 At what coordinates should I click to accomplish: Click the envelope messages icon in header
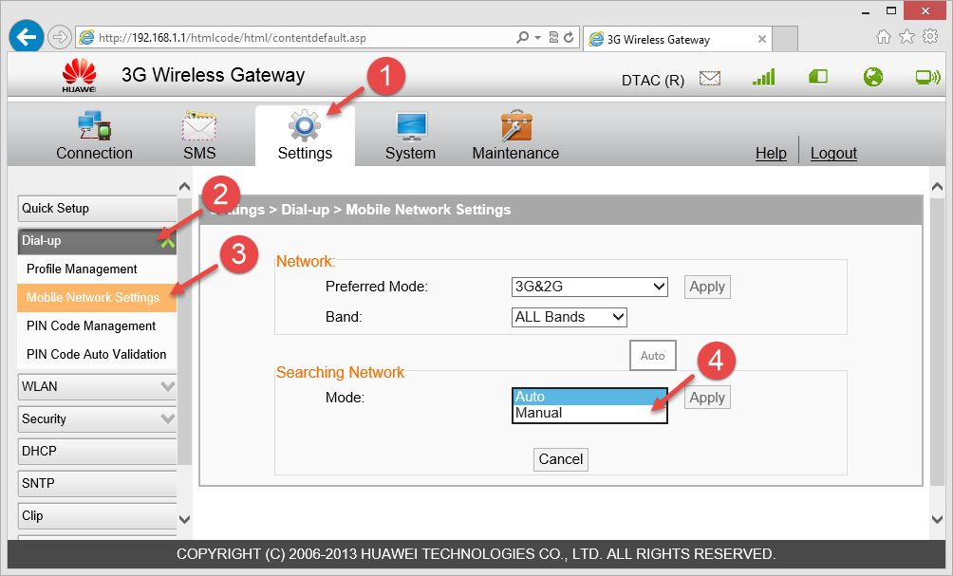tap(710, 78)
